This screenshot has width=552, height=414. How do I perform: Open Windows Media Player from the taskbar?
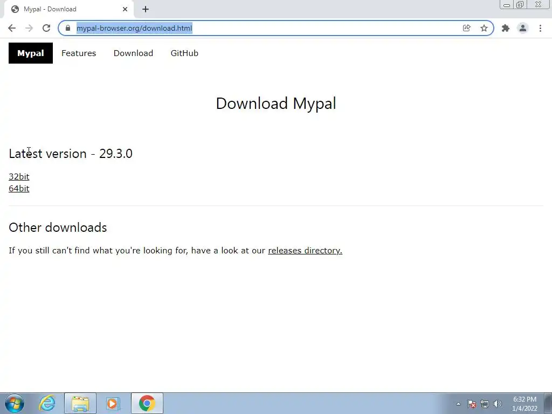(113, 403)
